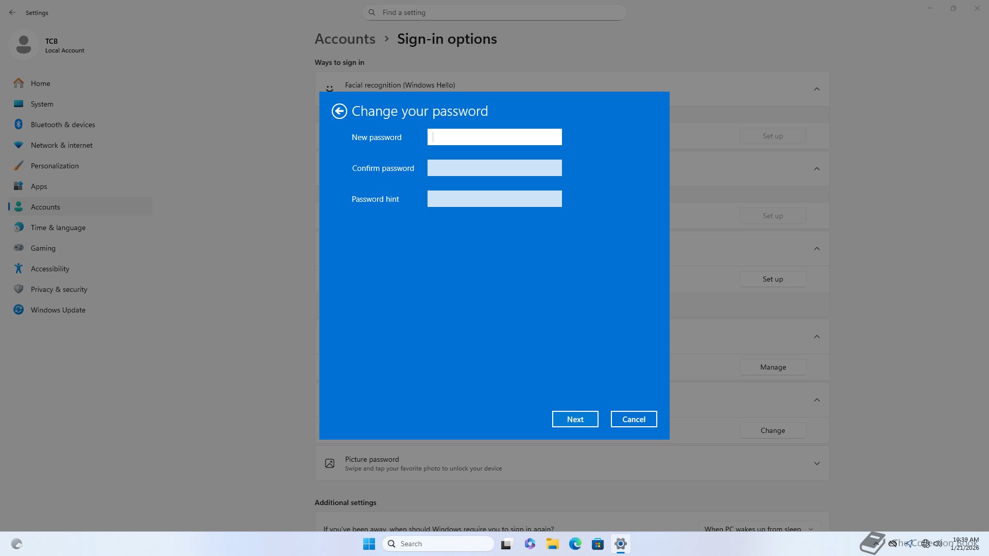Go to Personalization settings

pyautogui.click(x=55, y=166)
